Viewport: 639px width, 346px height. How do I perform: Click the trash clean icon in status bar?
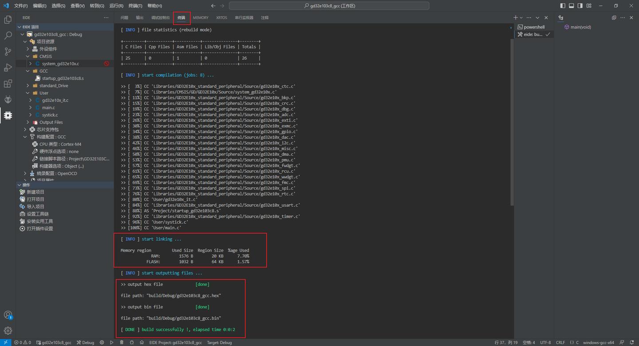click(122, 342)
